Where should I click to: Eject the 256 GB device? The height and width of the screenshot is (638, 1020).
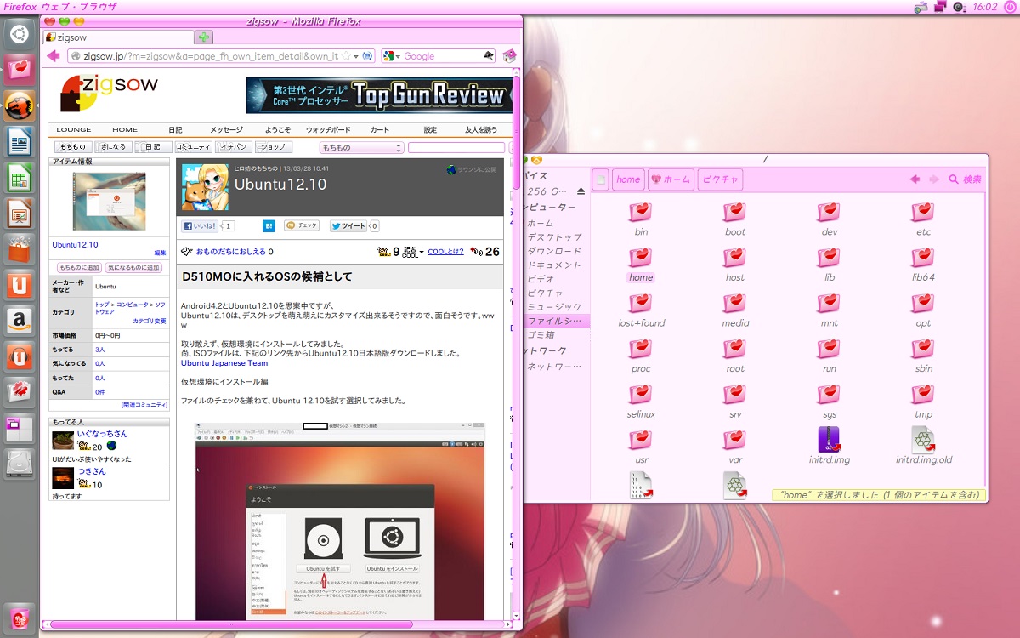click(581, 191)
